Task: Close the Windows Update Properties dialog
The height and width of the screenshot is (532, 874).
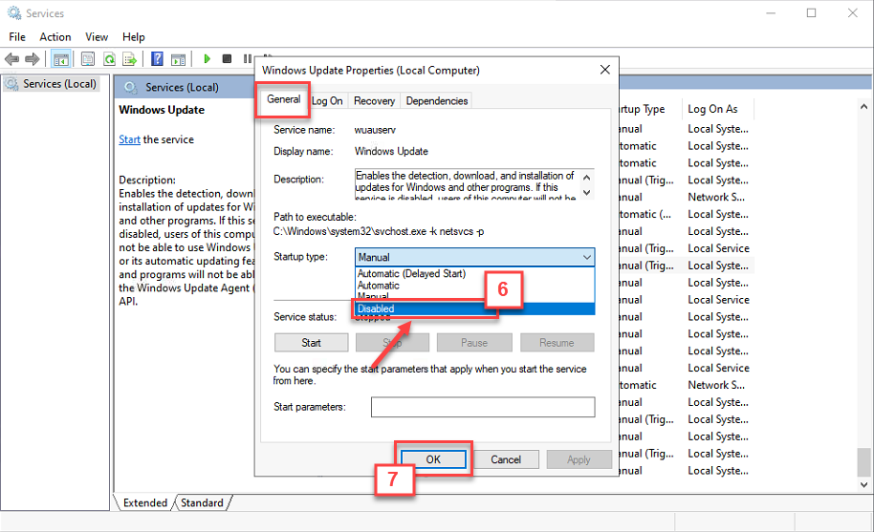Action: [604, 70]
